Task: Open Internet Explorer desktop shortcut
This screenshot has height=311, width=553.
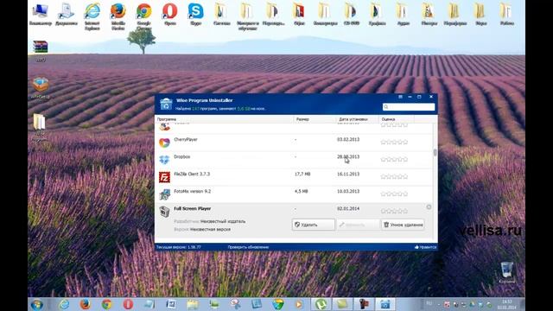Action: tap(92, 16)
